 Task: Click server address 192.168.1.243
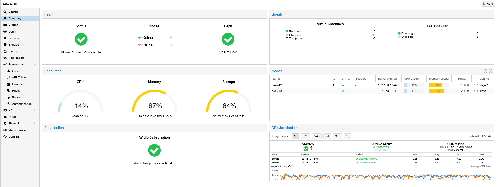click(388, 91)
